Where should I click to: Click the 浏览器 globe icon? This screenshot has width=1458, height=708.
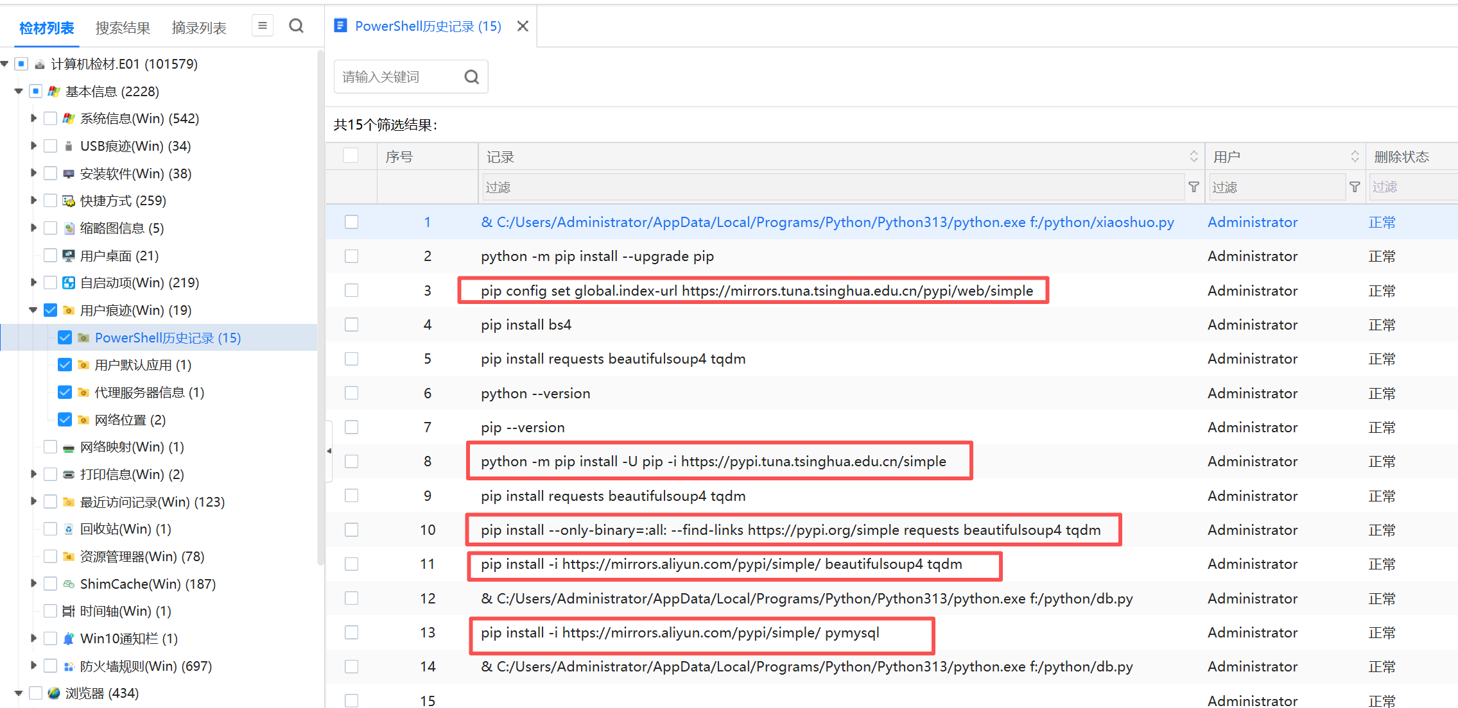[54, 693]
